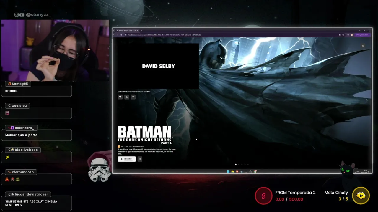Click the browser address bar URL
This screenshot has height=212, width=378.
[x=164, y=35]
